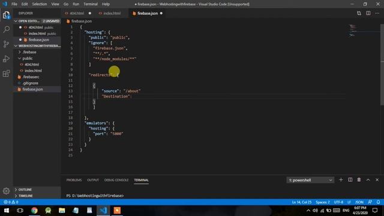
Task: Open the Source Control view
Action: pyautogui.click(x=6, y=44)
